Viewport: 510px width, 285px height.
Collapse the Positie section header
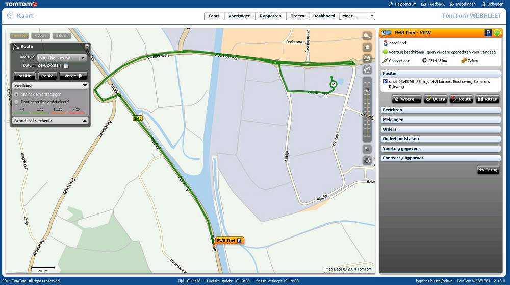[441, 73]
